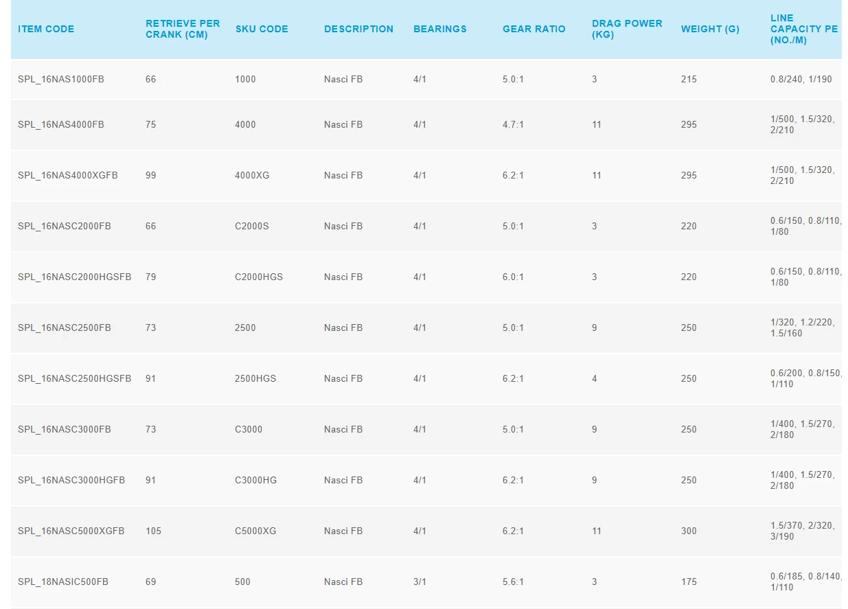Select item code SPL_16NASC3000HGFB
848x609 pixels.
coord(71,480)
